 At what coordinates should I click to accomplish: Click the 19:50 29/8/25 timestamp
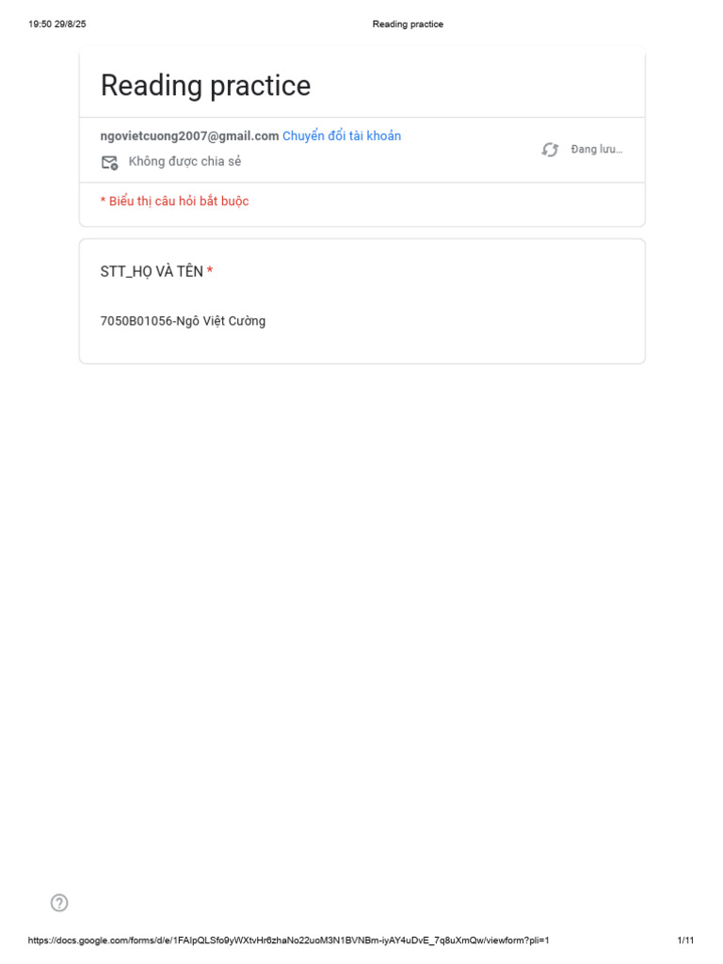(x=57, y=24)
